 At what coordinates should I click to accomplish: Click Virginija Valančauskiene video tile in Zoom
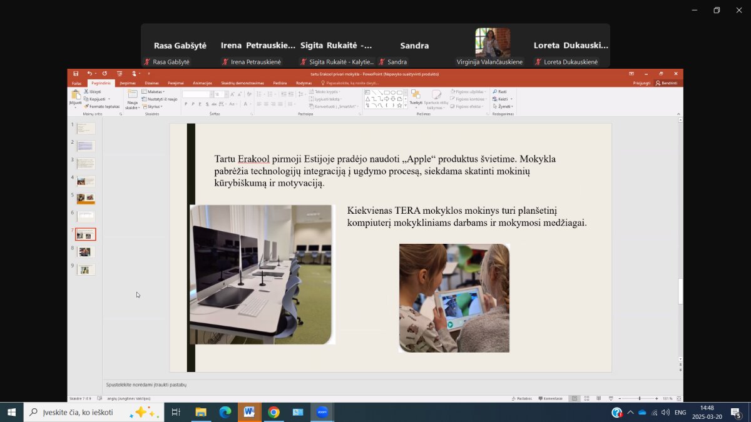493,46
